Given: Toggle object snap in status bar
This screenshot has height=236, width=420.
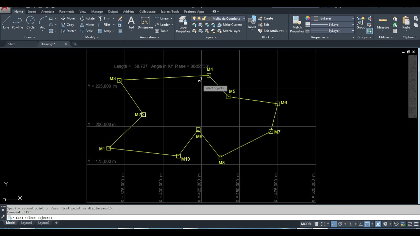Looking at the screenshot, I should tap(367, 224).
